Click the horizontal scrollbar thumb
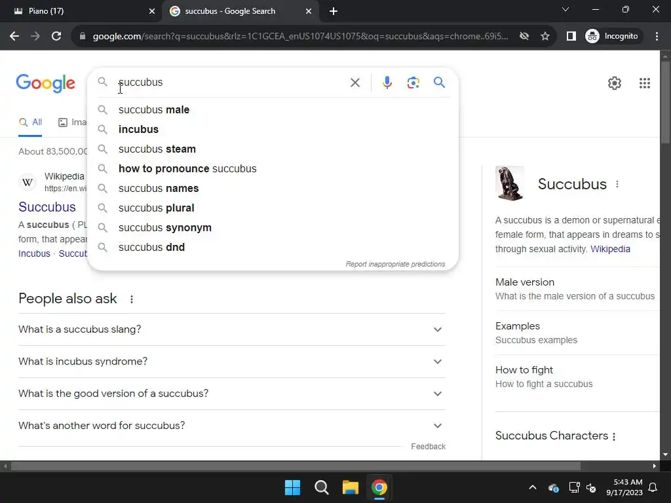Screen dimensions: 671x503 [296, 466]
